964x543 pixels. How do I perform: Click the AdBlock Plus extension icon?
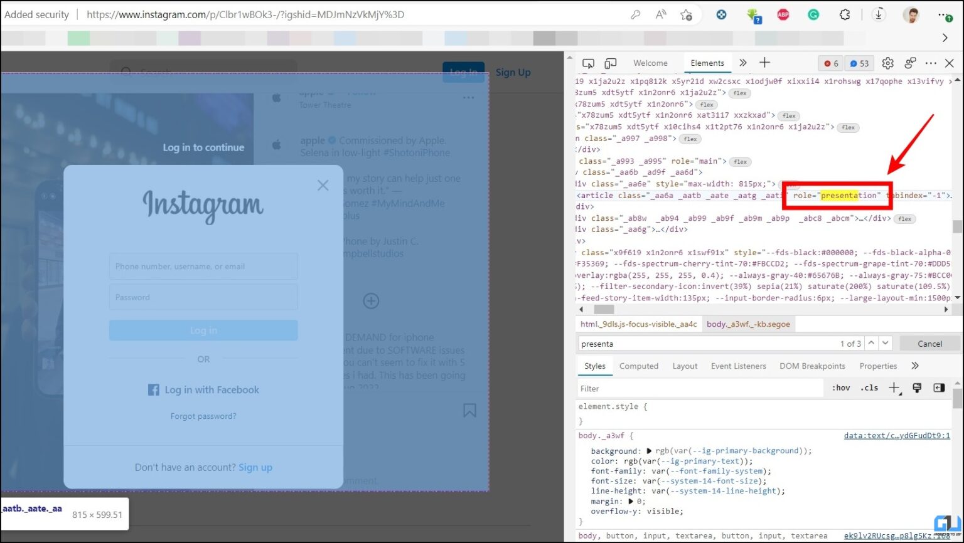[x=783, y=15]
